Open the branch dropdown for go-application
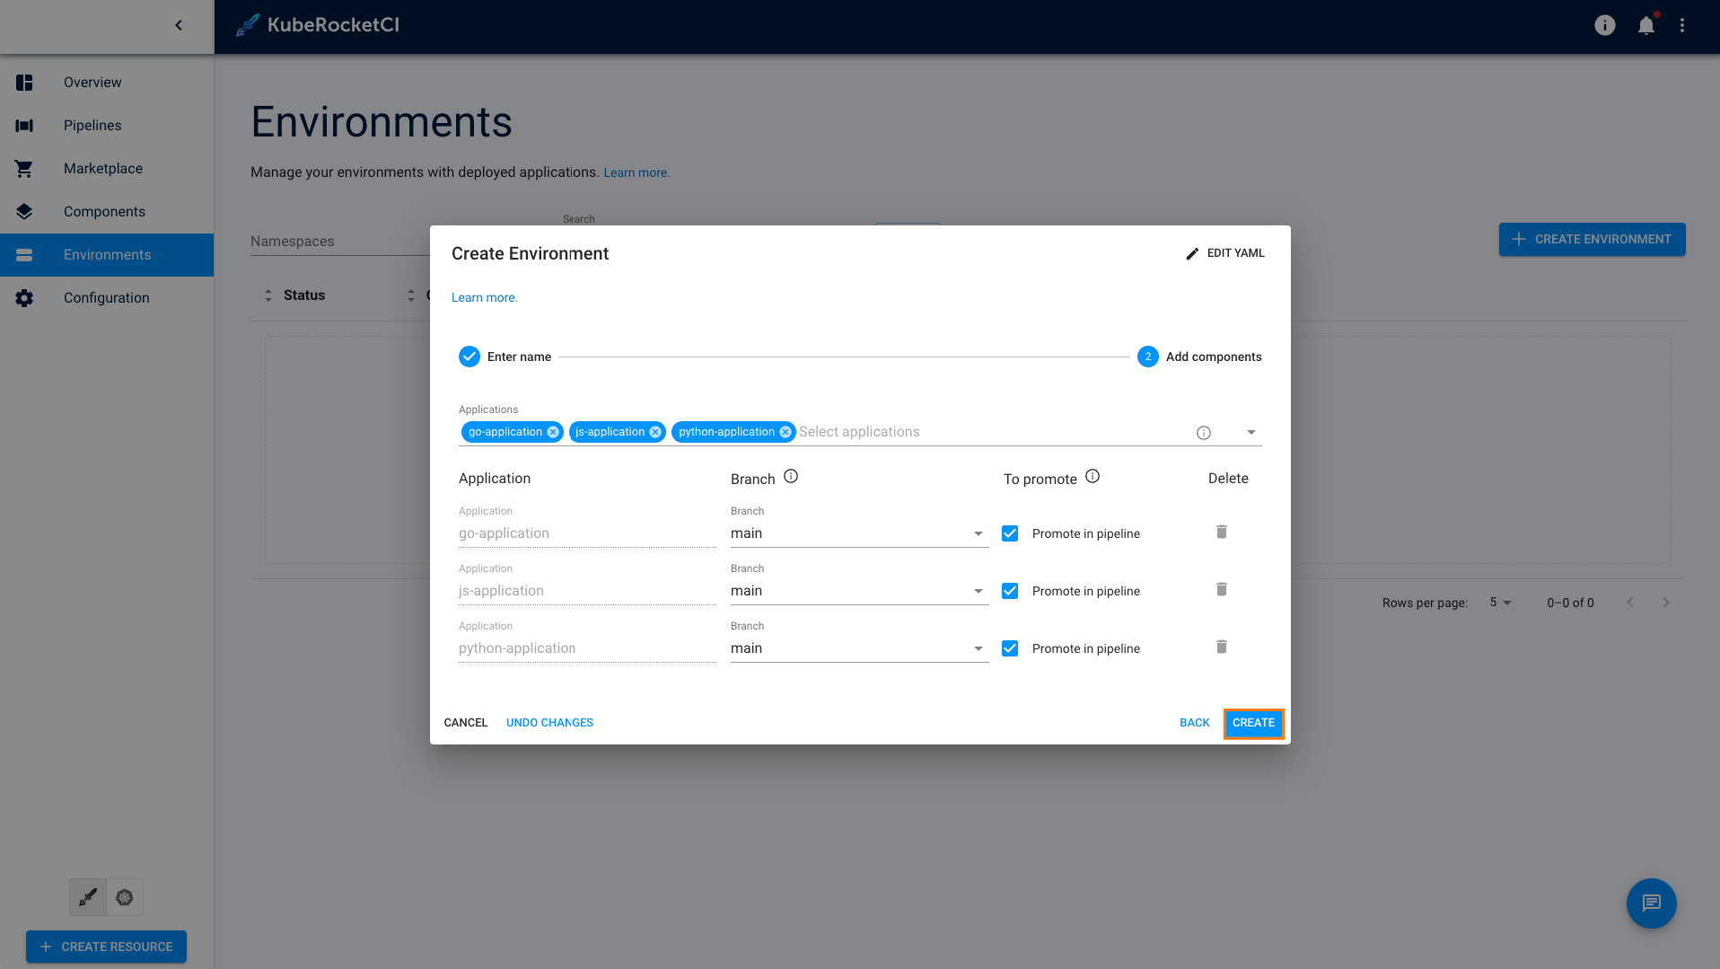The width and height of the screenshot is (1720, 969). pyautogui.click(x=978, y=533)
